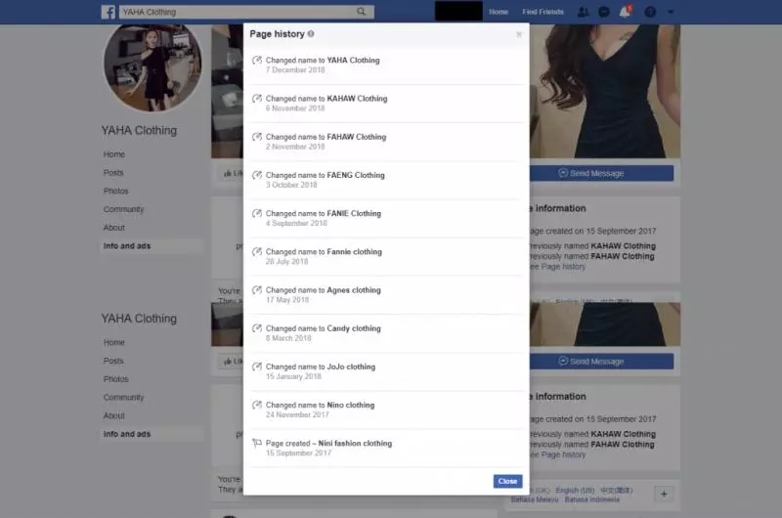Screen dimensions: 782x518
Task: Click the icon beside FANIE Clothing name change
Action: coord(257,214)
